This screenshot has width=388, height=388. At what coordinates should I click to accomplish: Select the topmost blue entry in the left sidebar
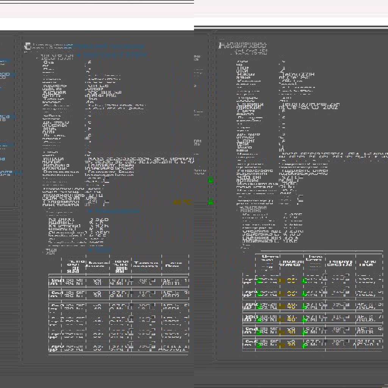[x=4, y=61]
